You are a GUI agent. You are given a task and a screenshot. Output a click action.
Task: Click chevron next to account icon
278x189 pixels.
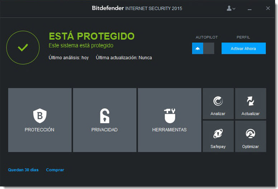[x=234, y=9]
